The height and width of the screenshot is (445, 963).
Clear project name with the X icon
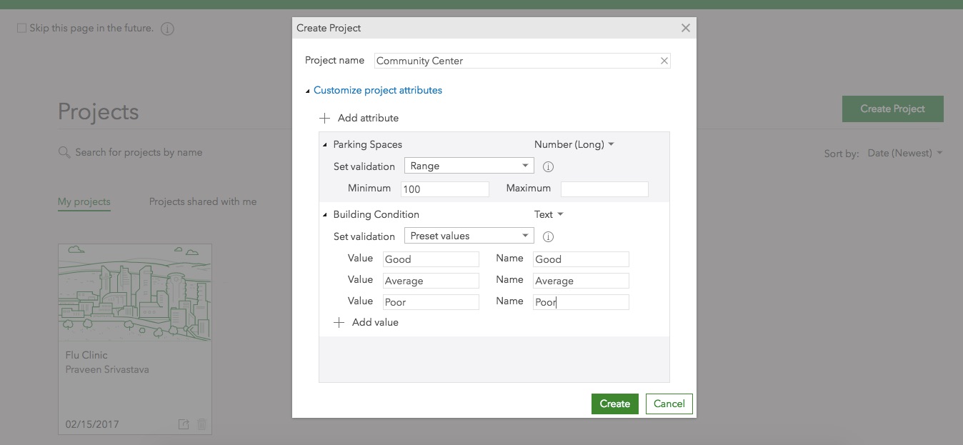664,61
